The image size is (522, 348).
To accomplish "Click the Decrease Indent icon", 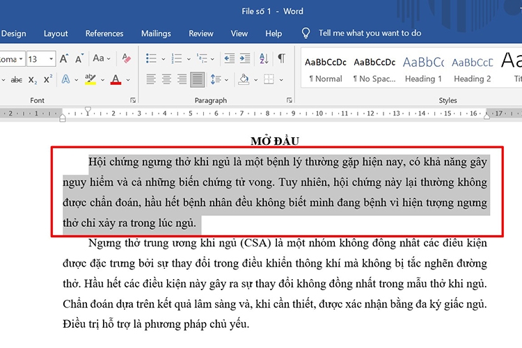I will pyautogui.click(x=229, y=58).
